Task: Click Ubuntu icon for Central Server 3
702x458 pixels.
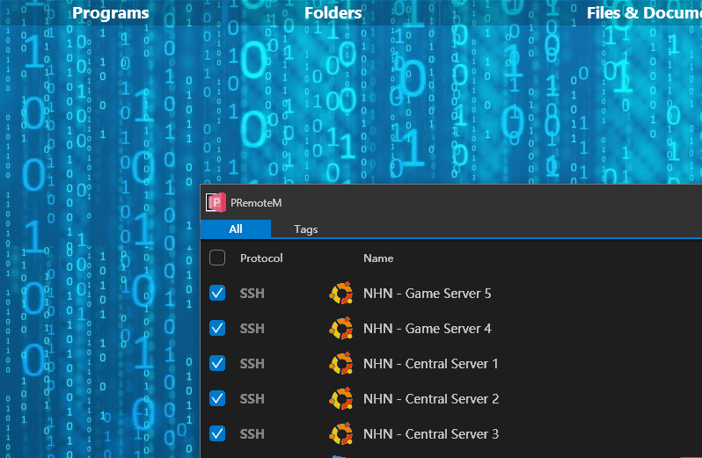Action: click(341, 434)
